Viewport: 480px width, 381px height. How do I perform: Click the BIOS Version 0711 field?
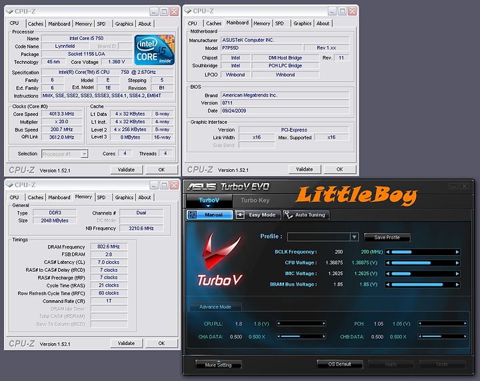285,103
